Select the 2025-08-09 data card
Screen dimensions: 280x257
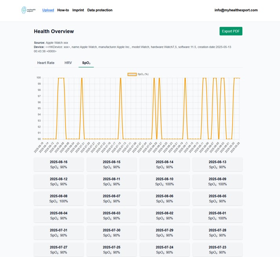click(217, 182)
